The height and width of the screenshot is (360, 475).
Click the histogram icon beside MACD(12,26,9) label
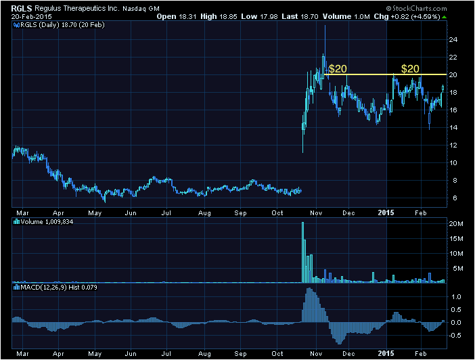coord(17,288)
